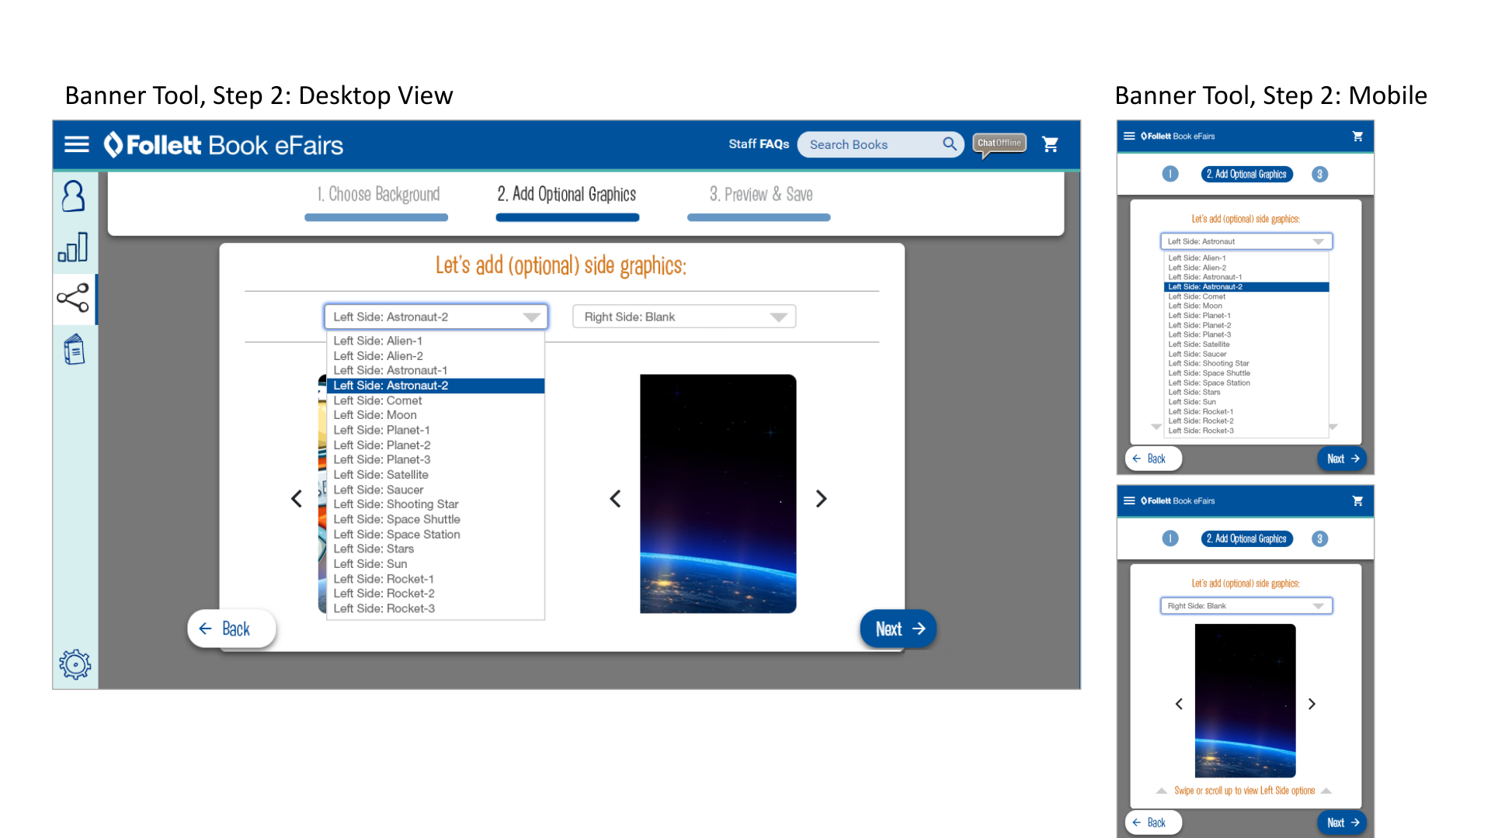Choose Left Side: Moon in mobile dropdown list
Image resolution: width=1491 pixels, height=838 pixels.
1246,306
